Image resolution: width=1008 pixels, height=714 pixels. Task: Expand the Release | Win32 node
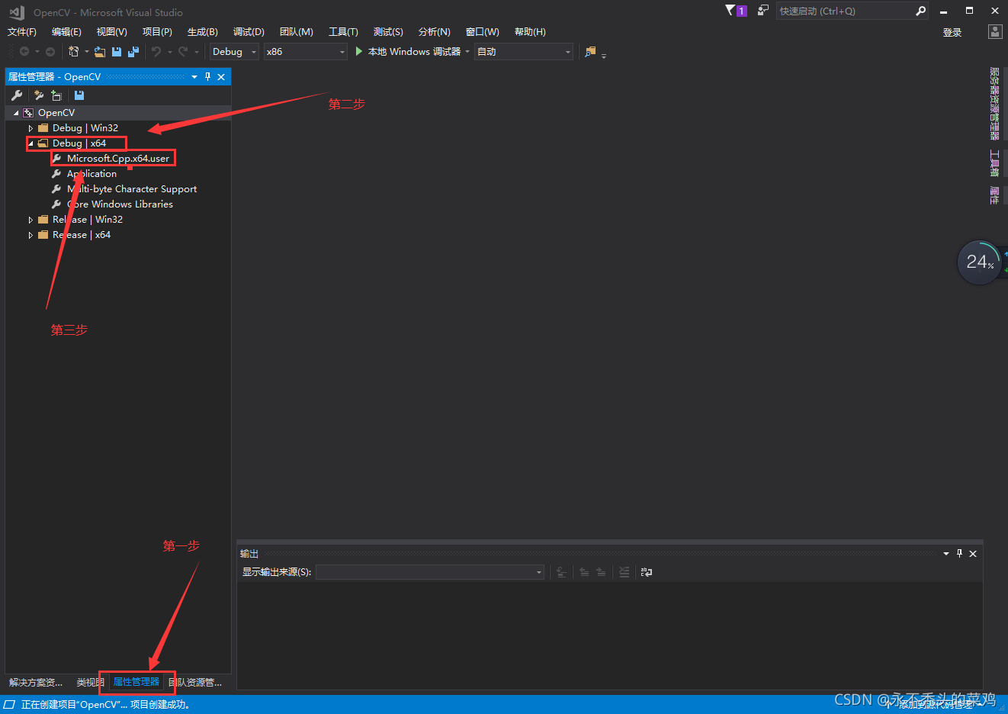pyautogui.click(x=30, y=220)
